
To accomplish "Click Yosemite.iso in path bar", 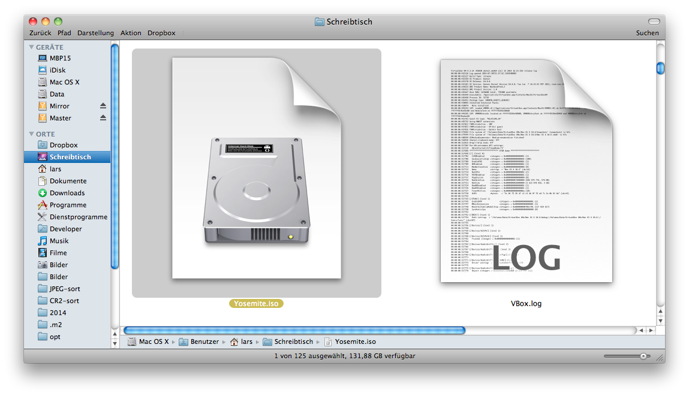I will pos(350,341).
